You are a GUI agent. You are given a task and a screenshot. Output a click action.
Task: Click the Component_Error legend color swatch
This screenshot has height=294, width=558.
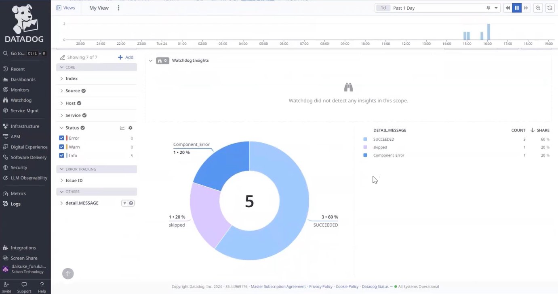(365, 155)
